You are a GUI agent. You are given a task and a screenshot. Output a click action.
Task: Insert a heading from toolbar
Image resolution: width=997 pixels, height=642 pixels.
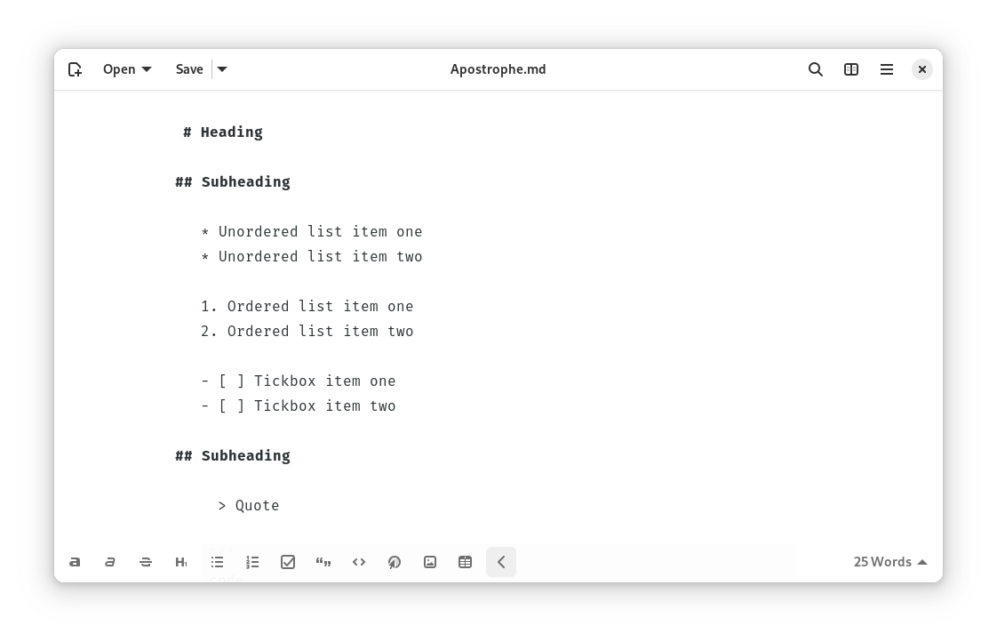tap(181, 562)
